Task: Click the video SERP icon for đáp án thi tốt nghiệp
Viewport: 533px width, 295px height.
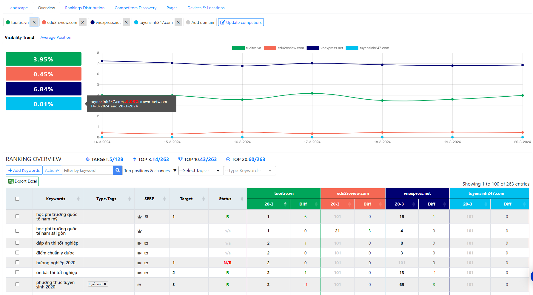Action: [x=139, y=243]
